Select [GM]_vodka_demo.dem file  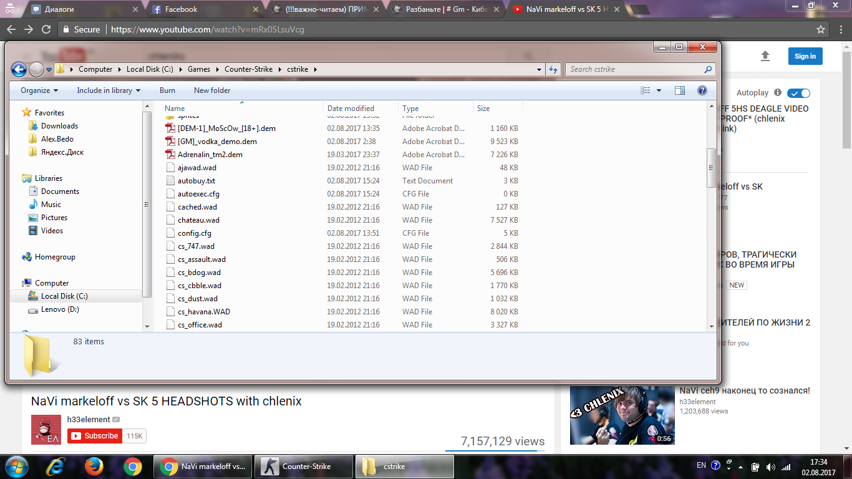217,142
